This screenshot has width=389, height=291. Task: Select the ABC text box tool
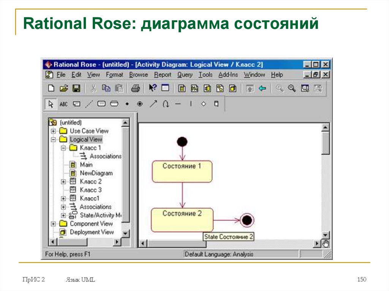point(63,104)
